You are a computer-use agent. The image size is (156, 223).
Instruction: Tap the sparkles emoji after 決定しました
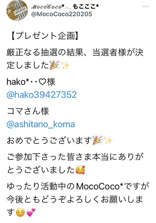[x=65, y=65]
